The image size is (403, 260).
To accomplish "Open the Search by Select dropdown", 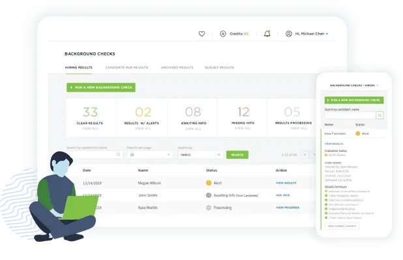I will pos(200,154).
